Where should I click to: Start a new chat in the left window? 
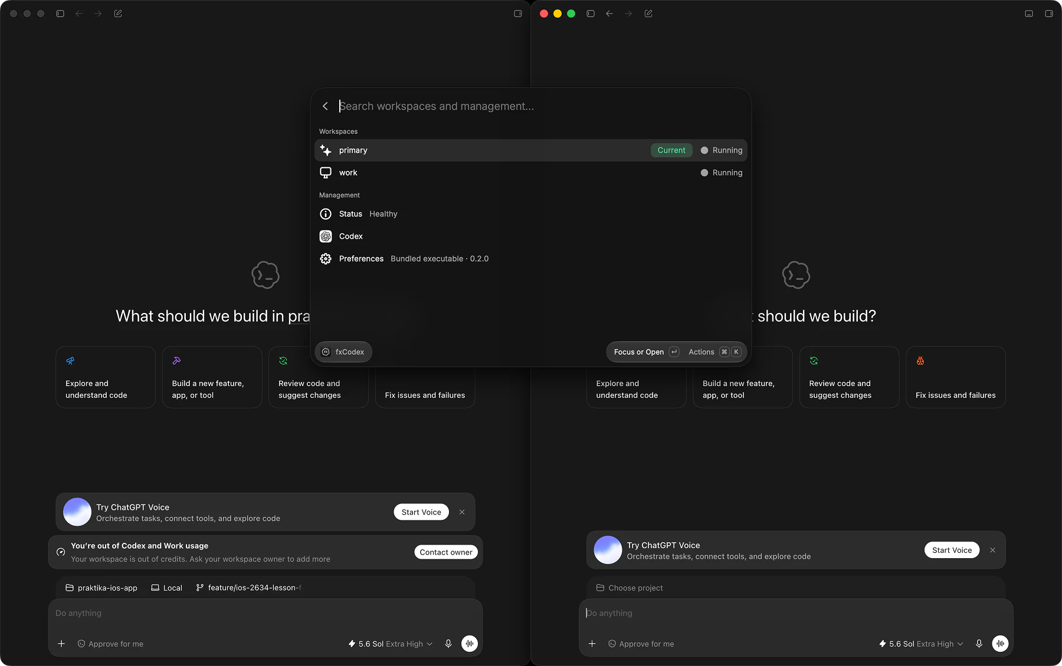118,14
